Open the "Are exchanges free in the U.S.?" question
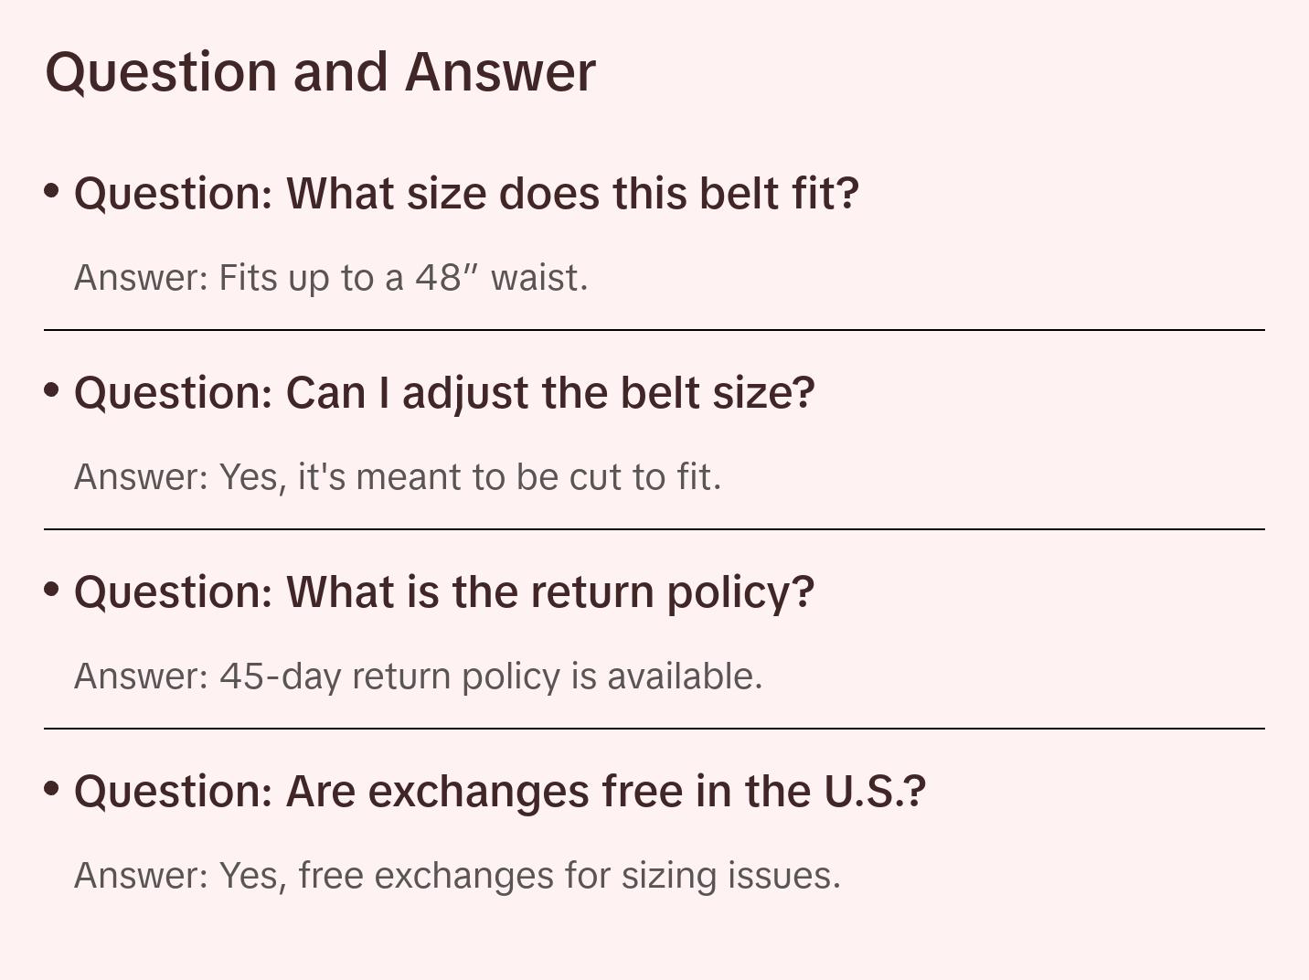Viewport: 1309px width, 980px height. pyautogui.click(x=500, y=792)
